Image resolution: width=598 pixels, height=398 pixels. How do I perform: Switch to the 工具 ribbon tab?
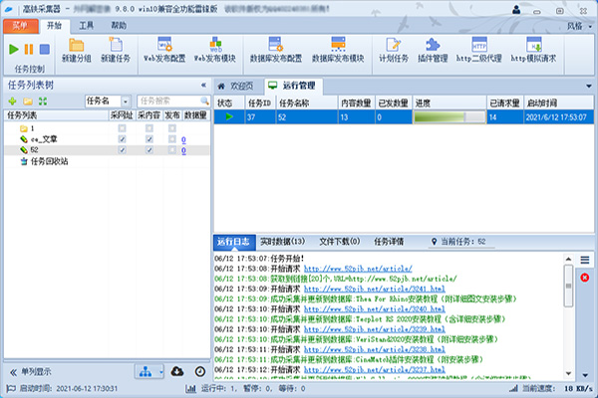point(87,22)
